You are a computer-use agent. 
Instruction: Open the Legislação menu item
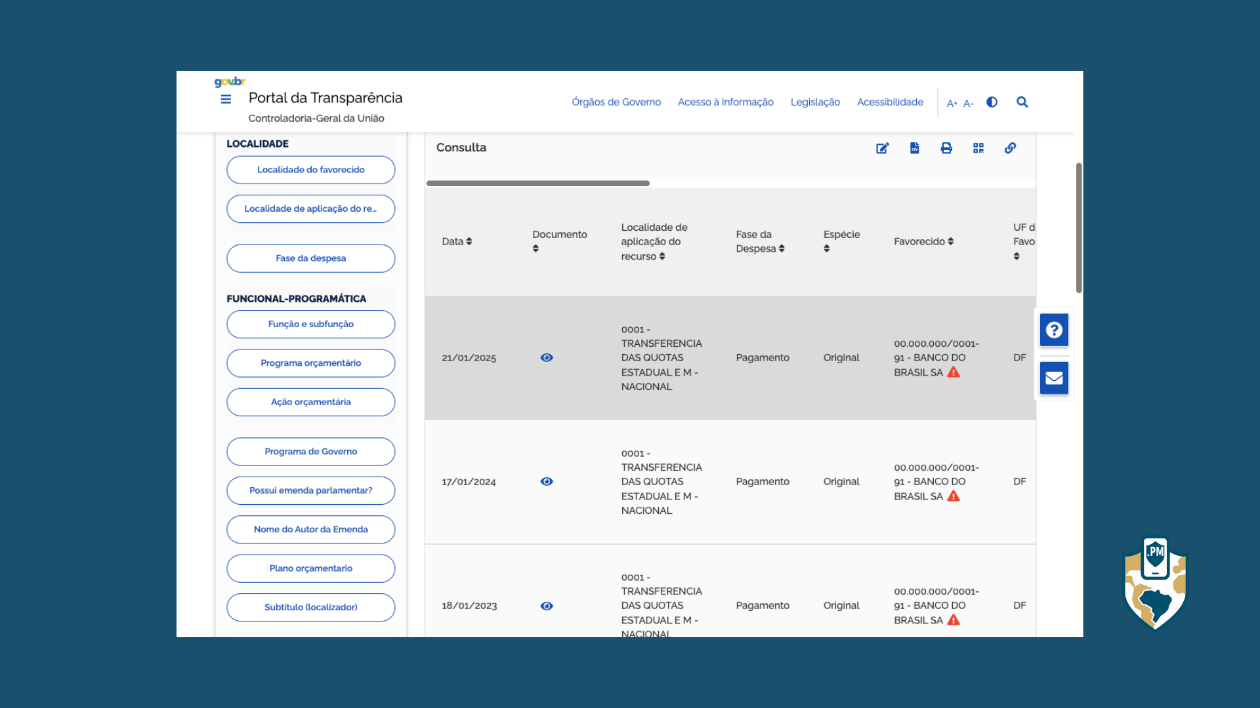pos(815,102)
